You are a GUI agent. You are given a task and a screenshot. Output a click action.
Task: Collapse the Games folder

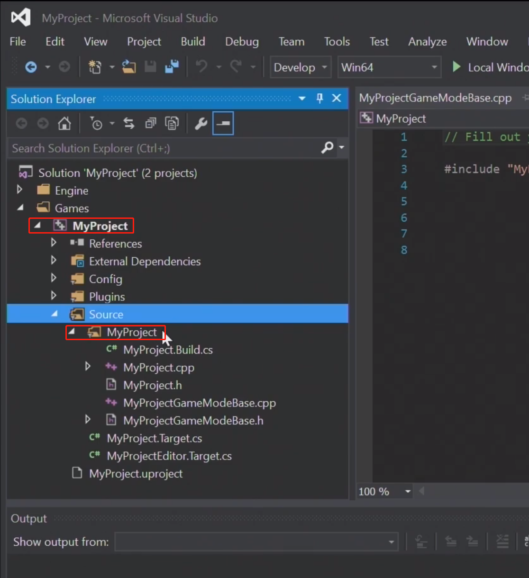tap(20, 208)
